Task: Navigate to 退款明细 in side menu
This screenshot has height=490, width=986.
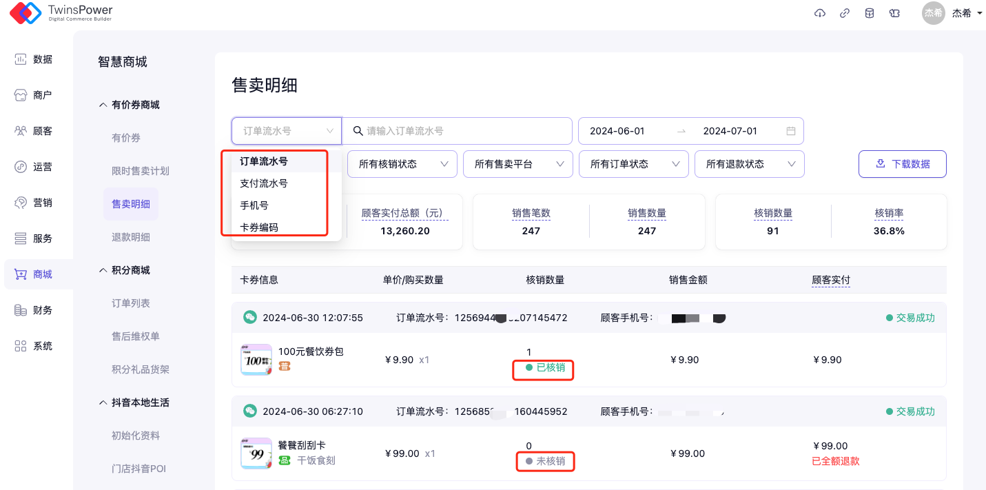Action: pyautogui.click(x=131, y=237)
